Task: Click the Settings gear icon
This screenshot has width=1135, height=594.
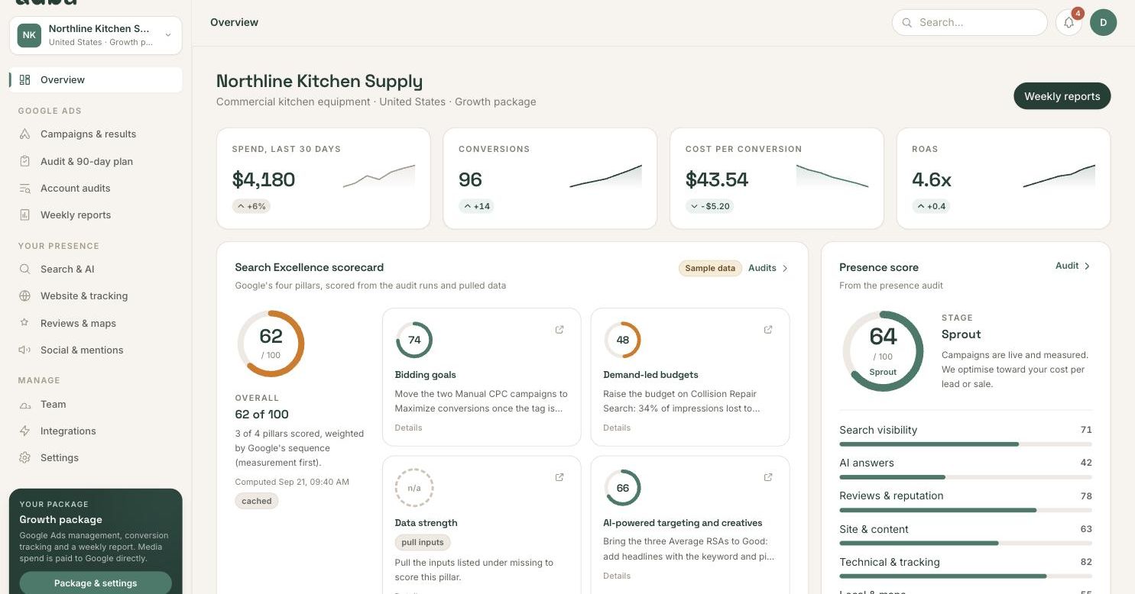Action: pos(24,457)
